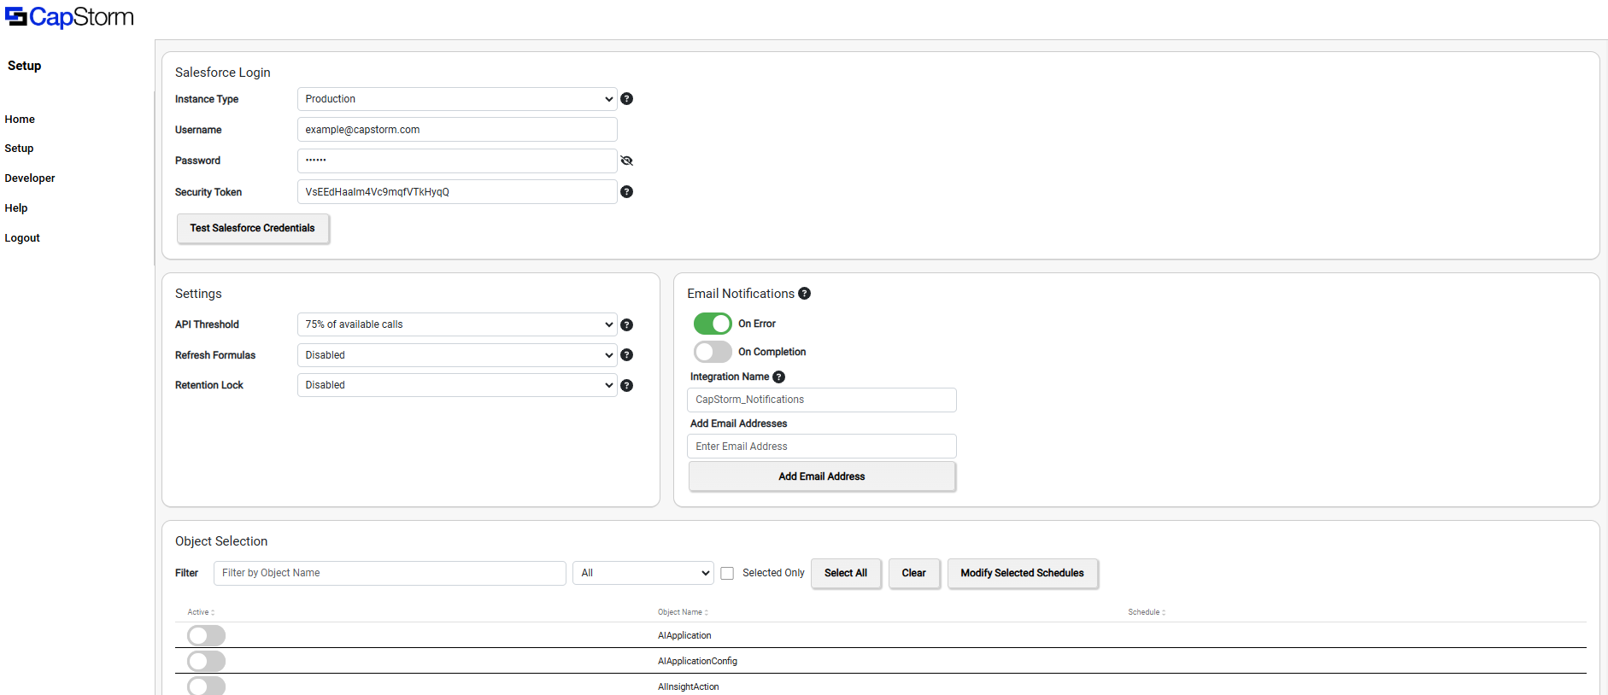Screen dimensions: 1608x695
Task: Open help for Security Token
Action: [x=626, y=192]
